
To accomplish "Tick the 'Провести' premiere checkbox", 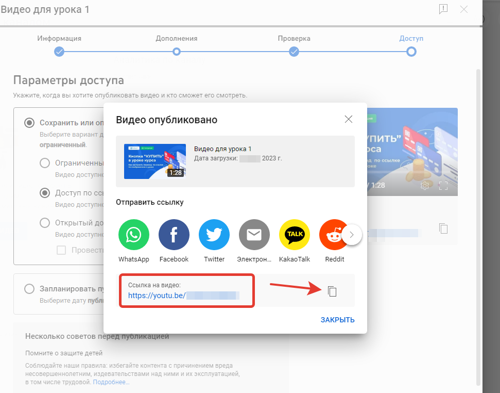I will click(61, 250).
